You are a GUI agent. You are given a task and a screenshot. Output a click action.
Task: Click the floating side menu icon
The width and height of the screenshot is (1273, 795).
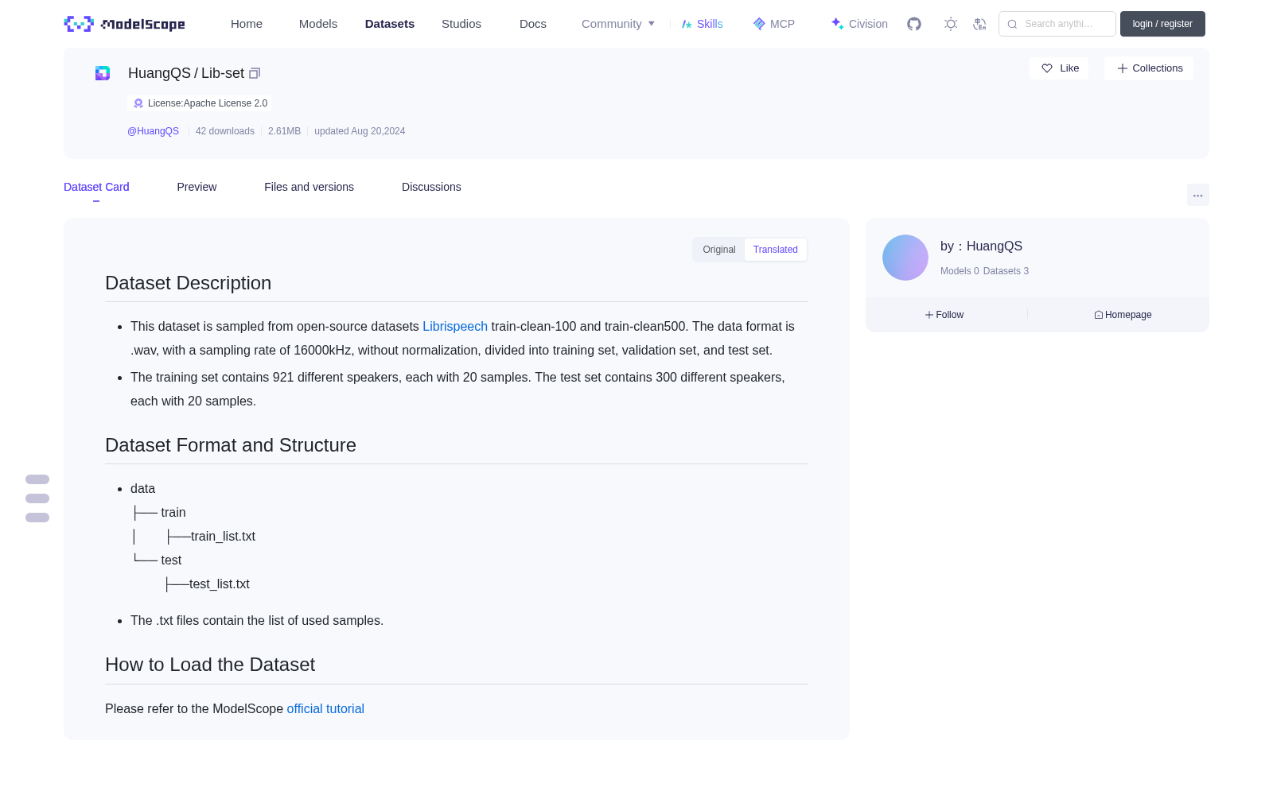click(37, 498)
